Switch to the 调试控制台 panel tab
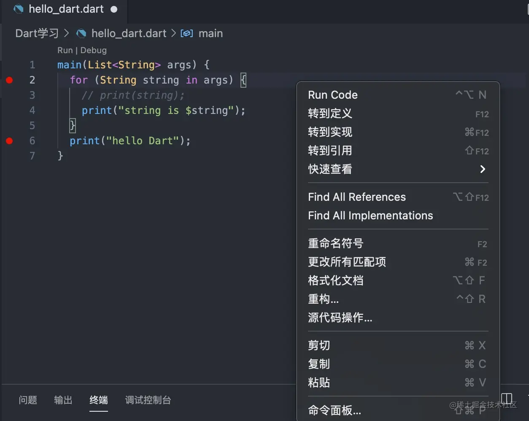 point(148,400)
